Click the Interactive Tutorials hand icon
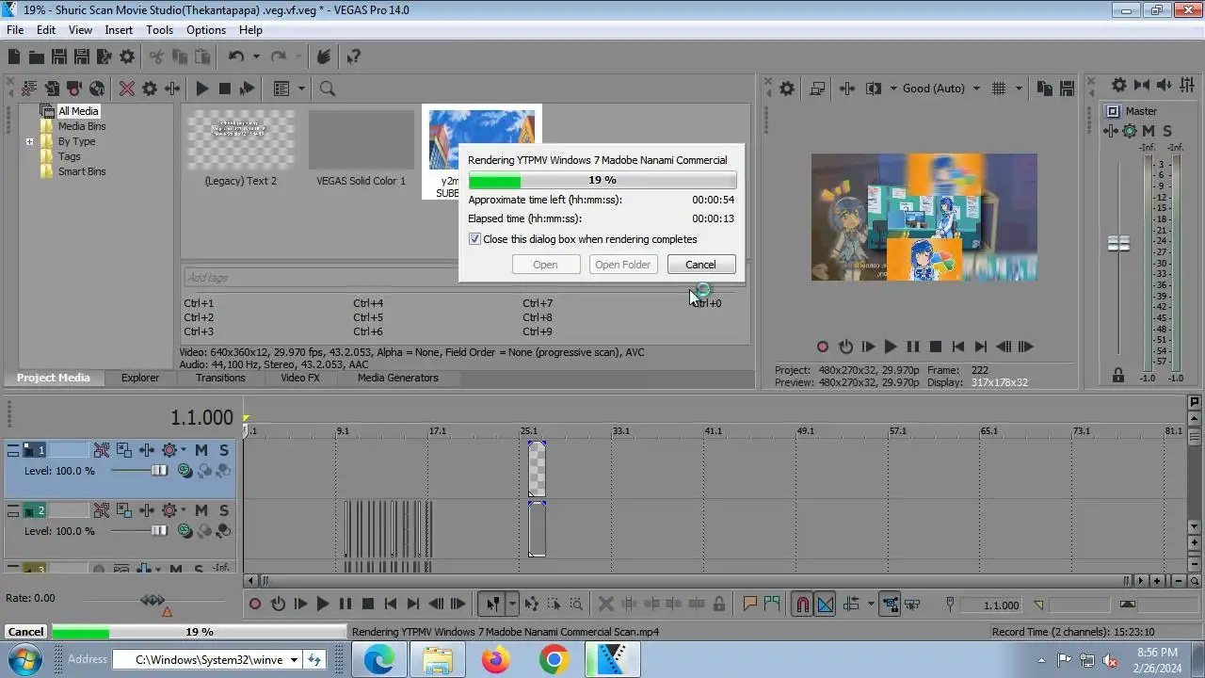 323,56
